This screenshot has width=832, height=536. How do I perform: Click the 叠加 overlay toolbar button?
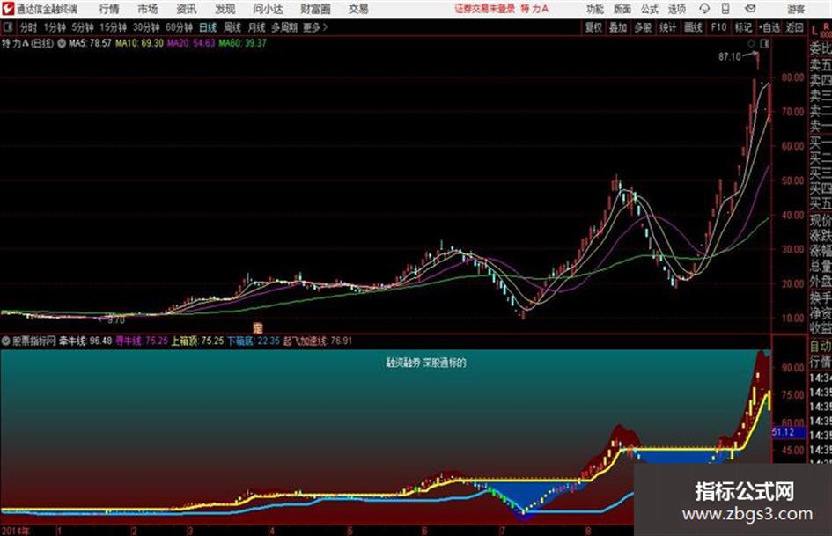click(x=618, y=27)
